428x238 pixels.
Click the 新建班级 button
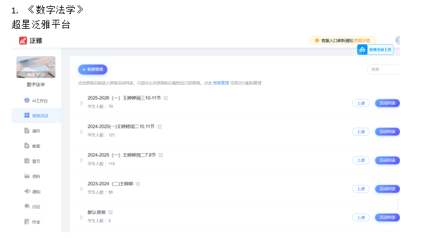pyautogui.click(x=93, y=70)
